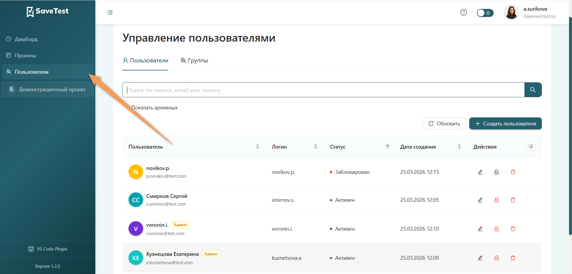Sort by Дата создания column arrows
Viewport: 572px width, 274px height.
point(459,146)
